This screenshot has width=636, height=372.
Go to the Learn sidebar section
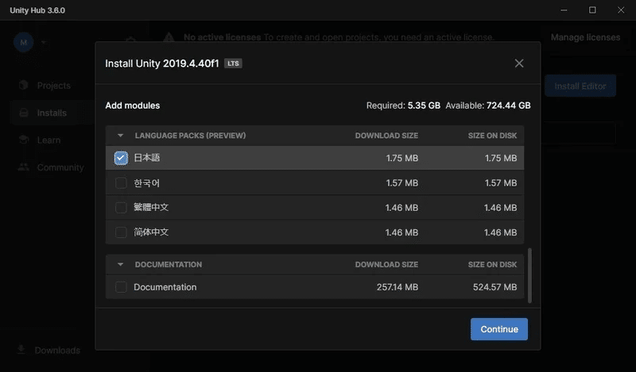[x=48, y=140]
